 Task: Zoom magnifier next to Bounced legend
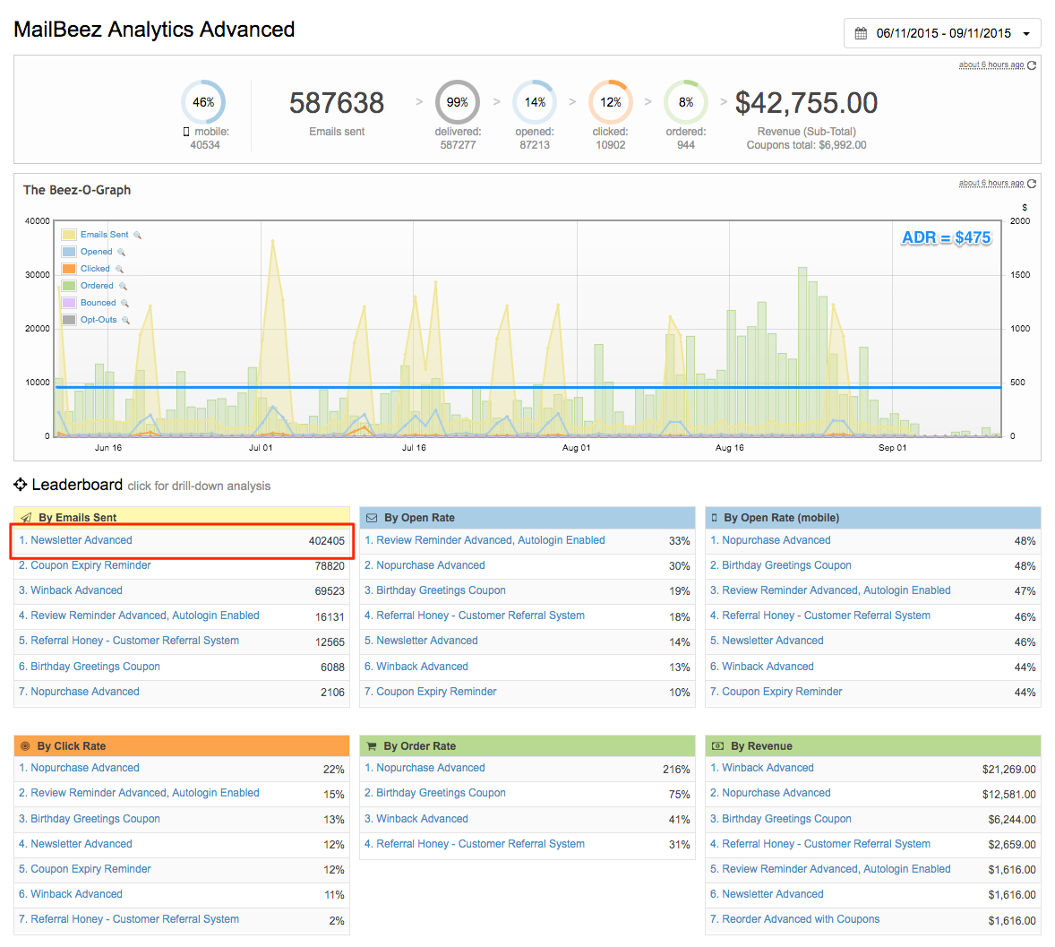tap(124, 303)
